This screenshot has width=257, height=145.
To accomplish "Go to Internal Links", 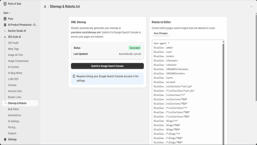I will coord(15,91).
